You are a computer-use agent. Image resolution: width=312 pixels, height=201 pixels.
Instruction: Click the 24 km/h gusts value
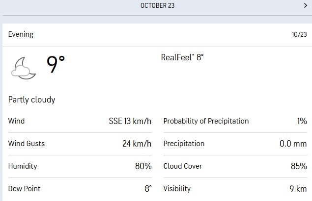coord(137,144)
